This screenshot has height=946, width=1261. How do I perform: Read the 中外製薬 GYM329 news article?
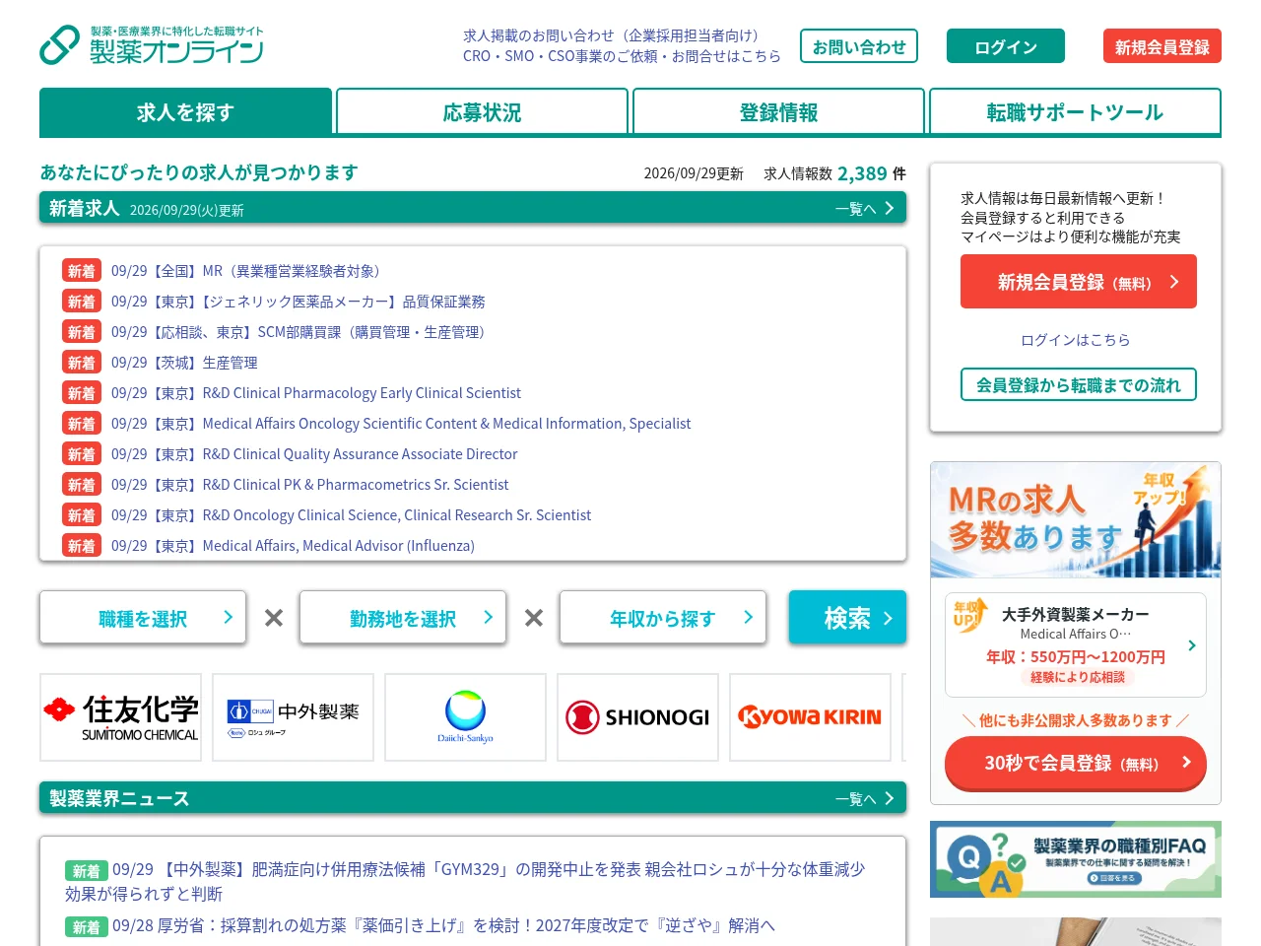click(465, 881)
